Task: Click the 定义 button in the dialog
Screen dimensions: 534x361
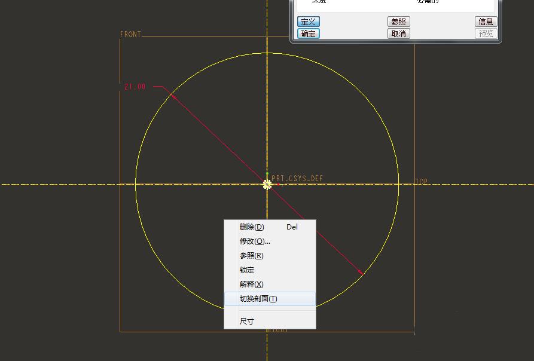Action: [308, 21]
